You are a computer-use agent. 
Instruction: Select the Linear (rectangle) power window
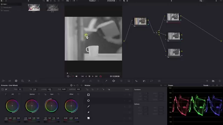click(x=89, y=95)
